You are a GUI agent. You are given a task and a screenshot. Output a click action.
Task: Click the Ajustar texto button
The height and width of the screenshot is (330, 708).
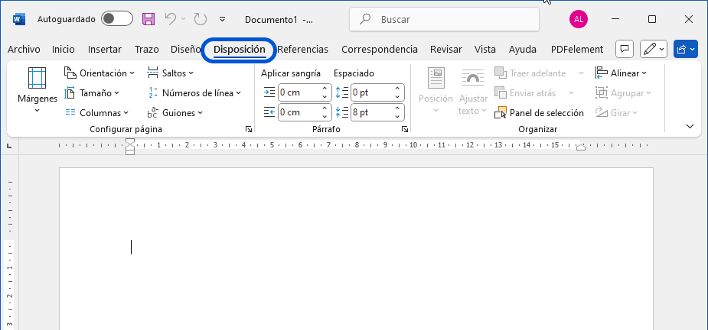(x=473, y=90)
